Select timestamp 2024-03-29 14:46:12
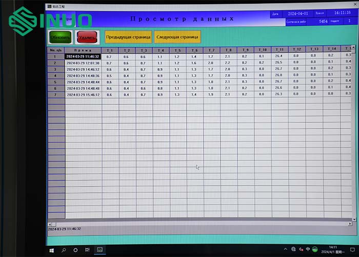 (83, 69)
